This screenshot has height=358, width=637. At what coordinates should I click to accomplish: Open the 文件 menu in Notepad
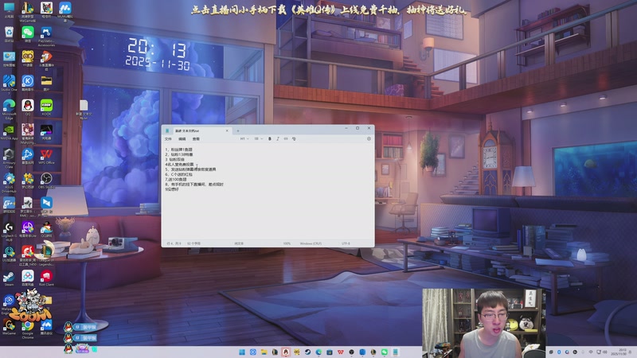(x=168, y=138)
